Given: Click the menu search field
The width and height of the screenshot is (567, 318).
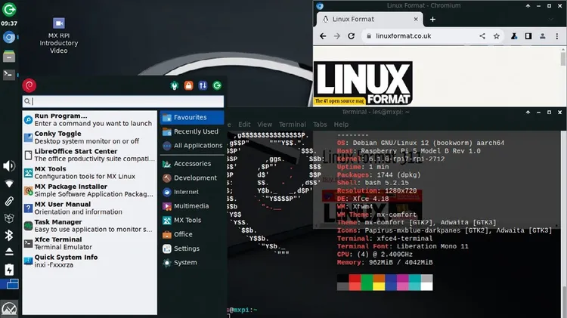Looking at the screenshot, I should [x=123, y=101].
